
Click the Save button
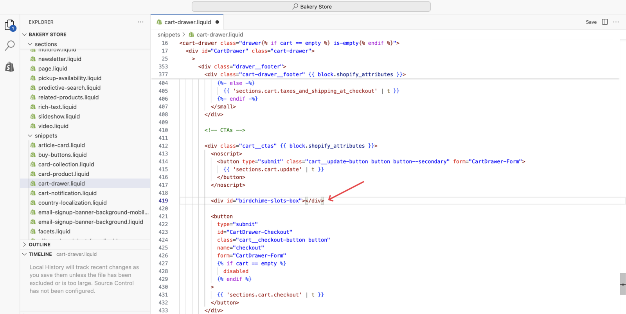tap(591, 22)
